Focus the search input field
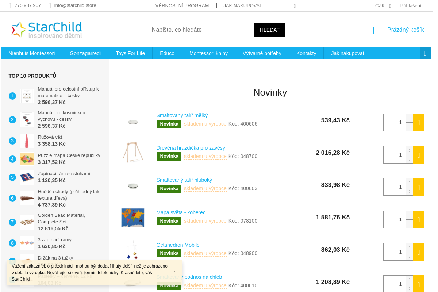Image resolution: width=438 pixels, height=292 pixels. 200,30
